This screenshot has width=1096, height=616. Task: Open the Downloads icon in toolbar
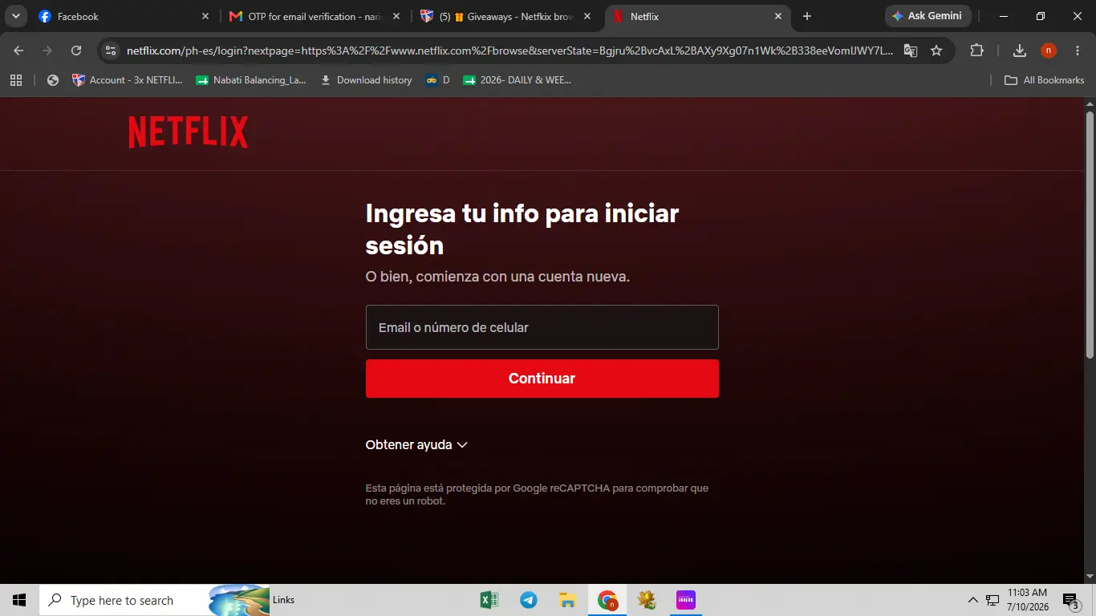tap(1020, 51)
